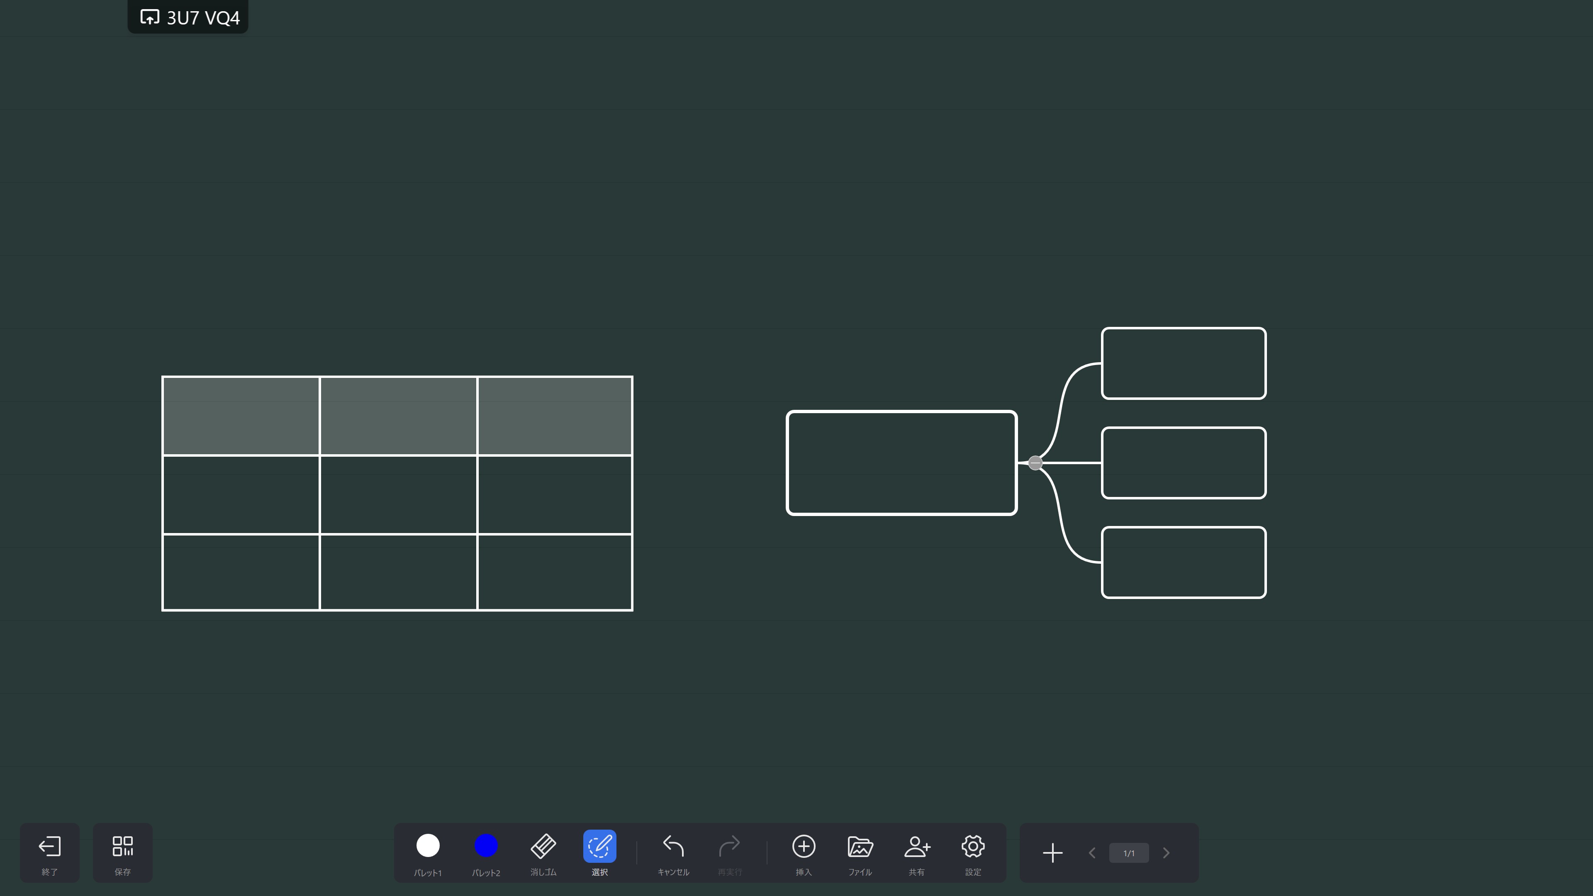
Task: Choose the 消しゴム eraser tool
Action: point(543,847)
